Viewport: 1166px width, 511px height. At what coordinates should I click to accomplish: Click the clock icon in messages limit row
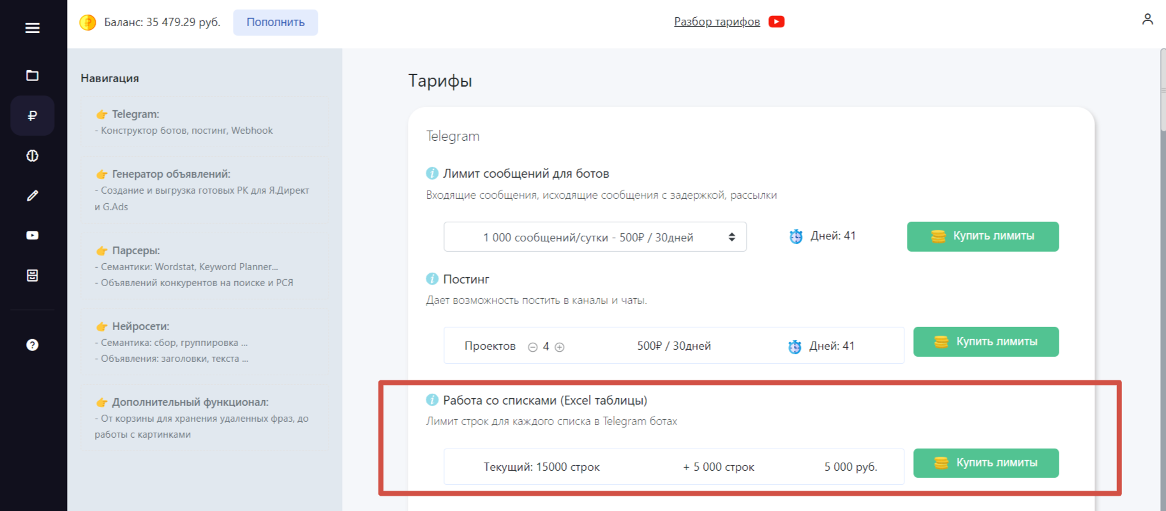click(796, 236)
